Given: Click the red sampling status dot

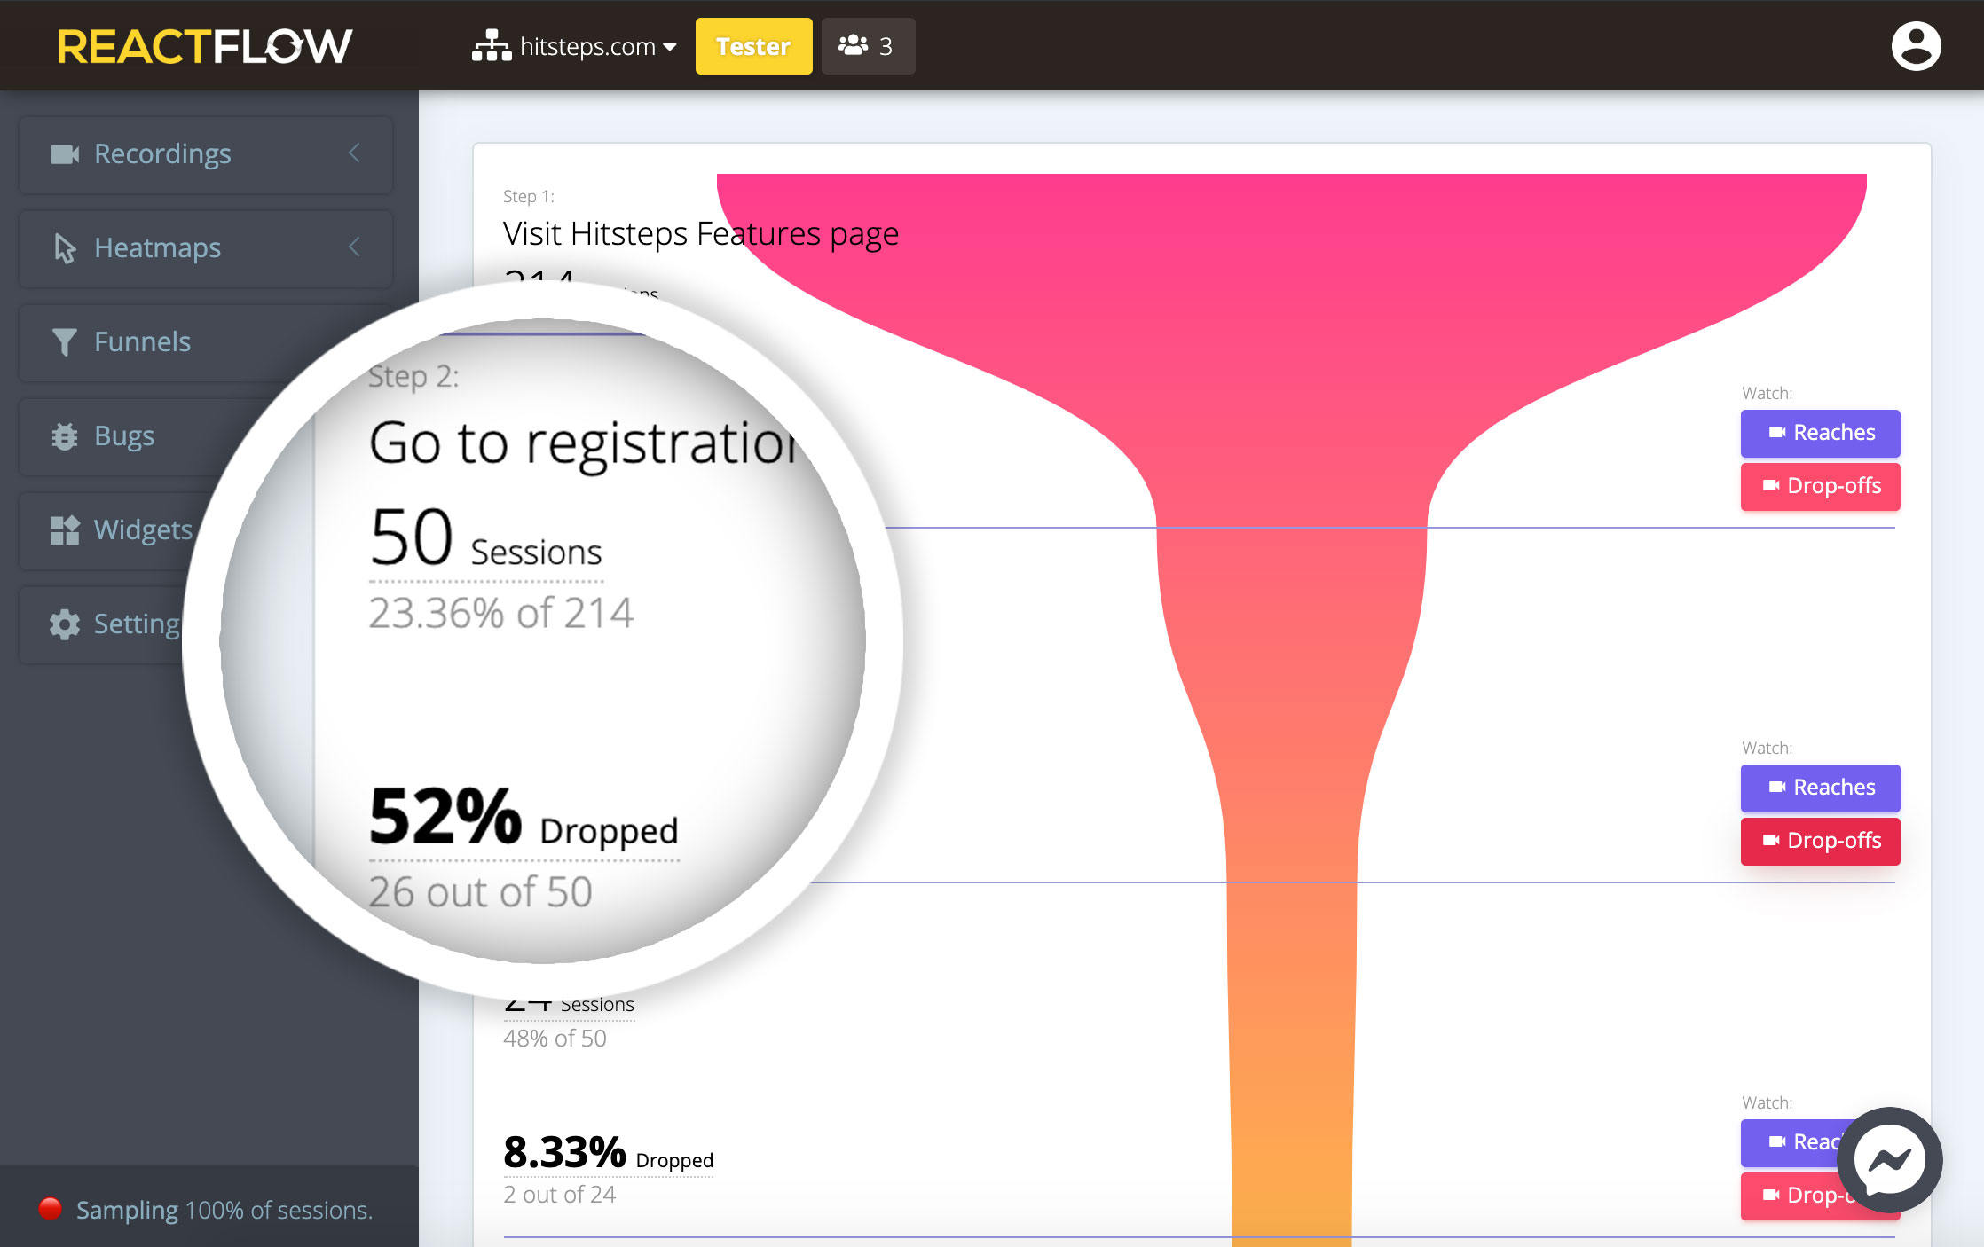Looking at the screenshot, I should click(x=51, y=1209).
